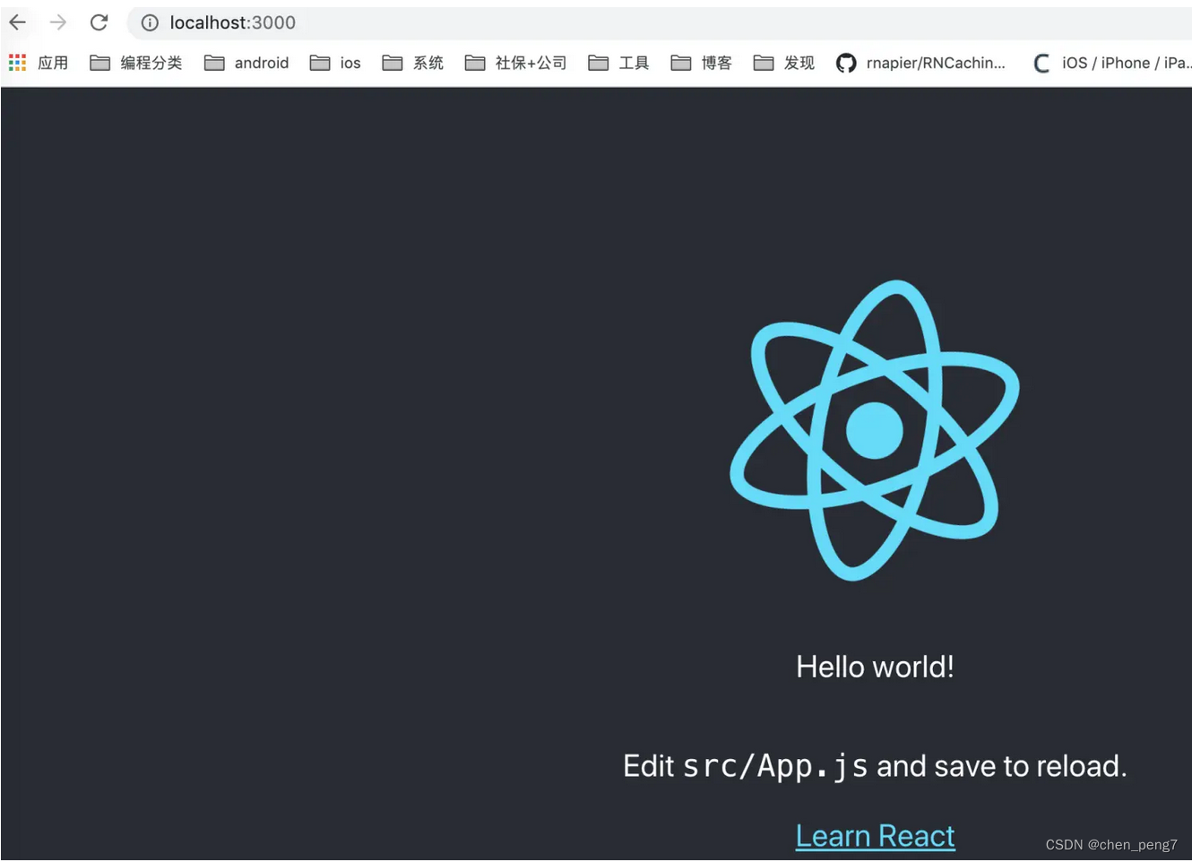Open the ios bookmark folder
The width and height of the screenshot is (1192, 862).
335,63
